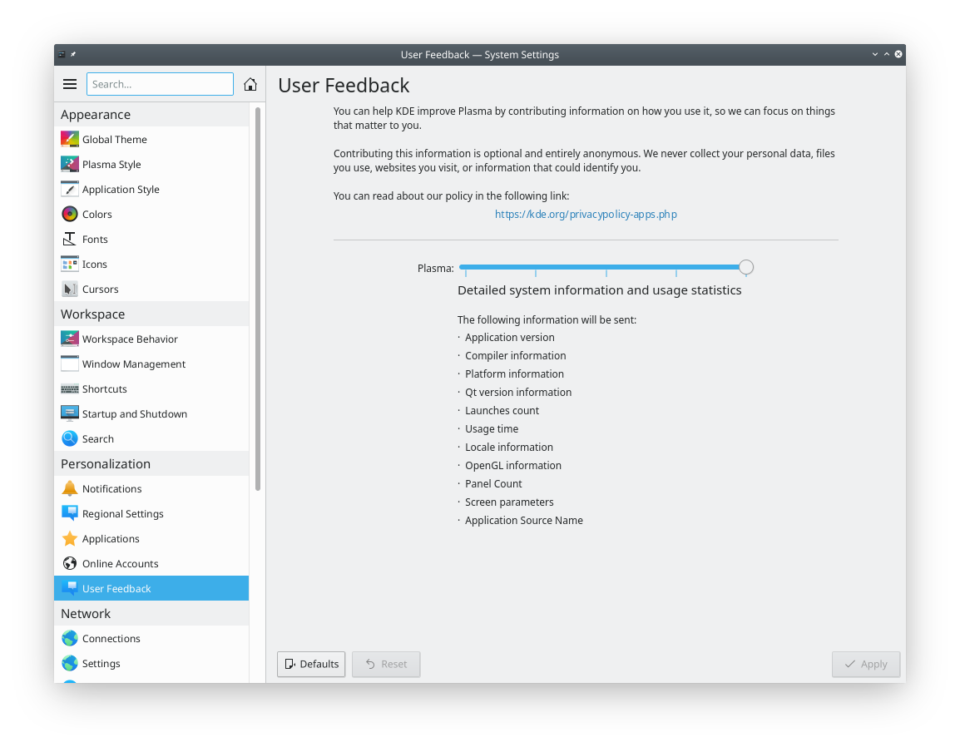Click the Regional Settings icon
Image resolution: width=960 pixels, height=747 pixels.
click(70, 513)
